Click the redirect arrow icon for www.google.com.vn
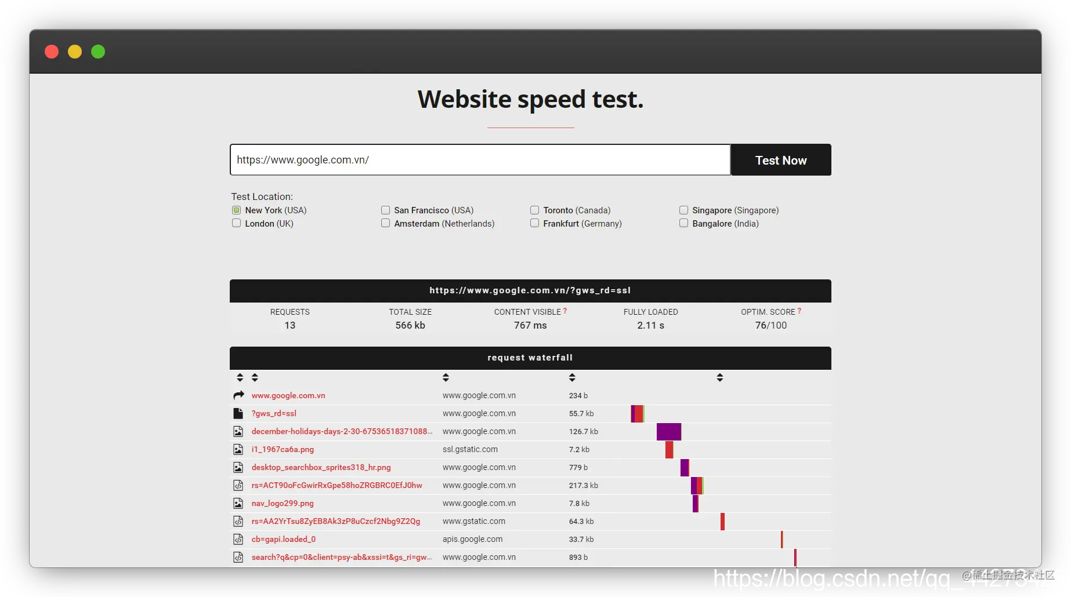Screen dimensions: 1071x597 238,395
